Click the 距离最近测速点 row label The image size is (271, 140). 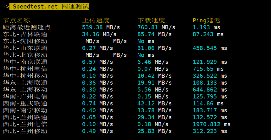(x=27, y=27)
